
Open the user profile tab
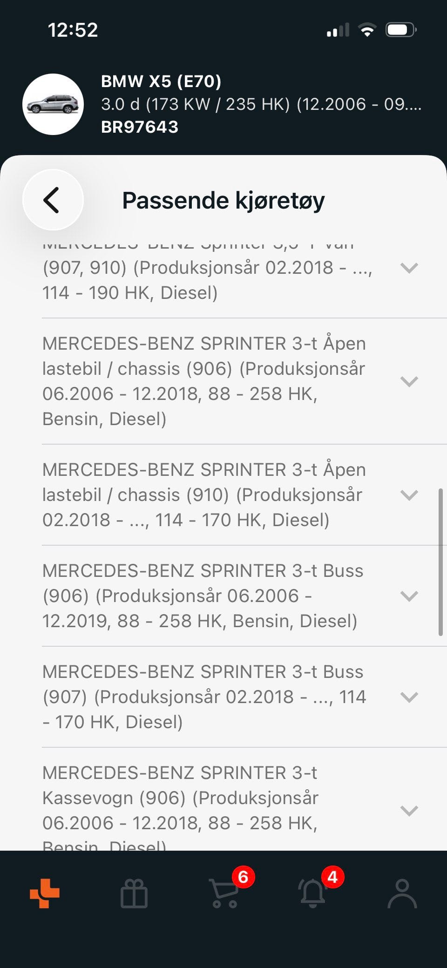(402, 893)
